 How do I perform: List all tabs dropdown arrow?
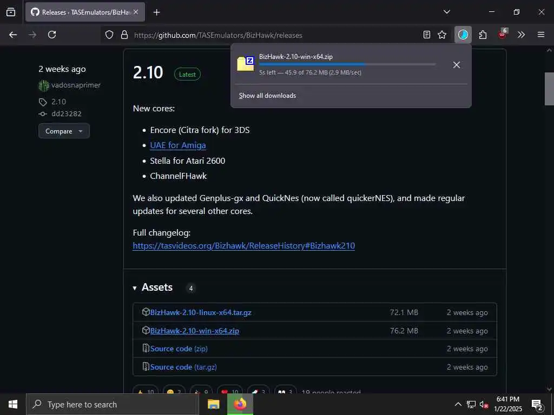click(447, 12)
